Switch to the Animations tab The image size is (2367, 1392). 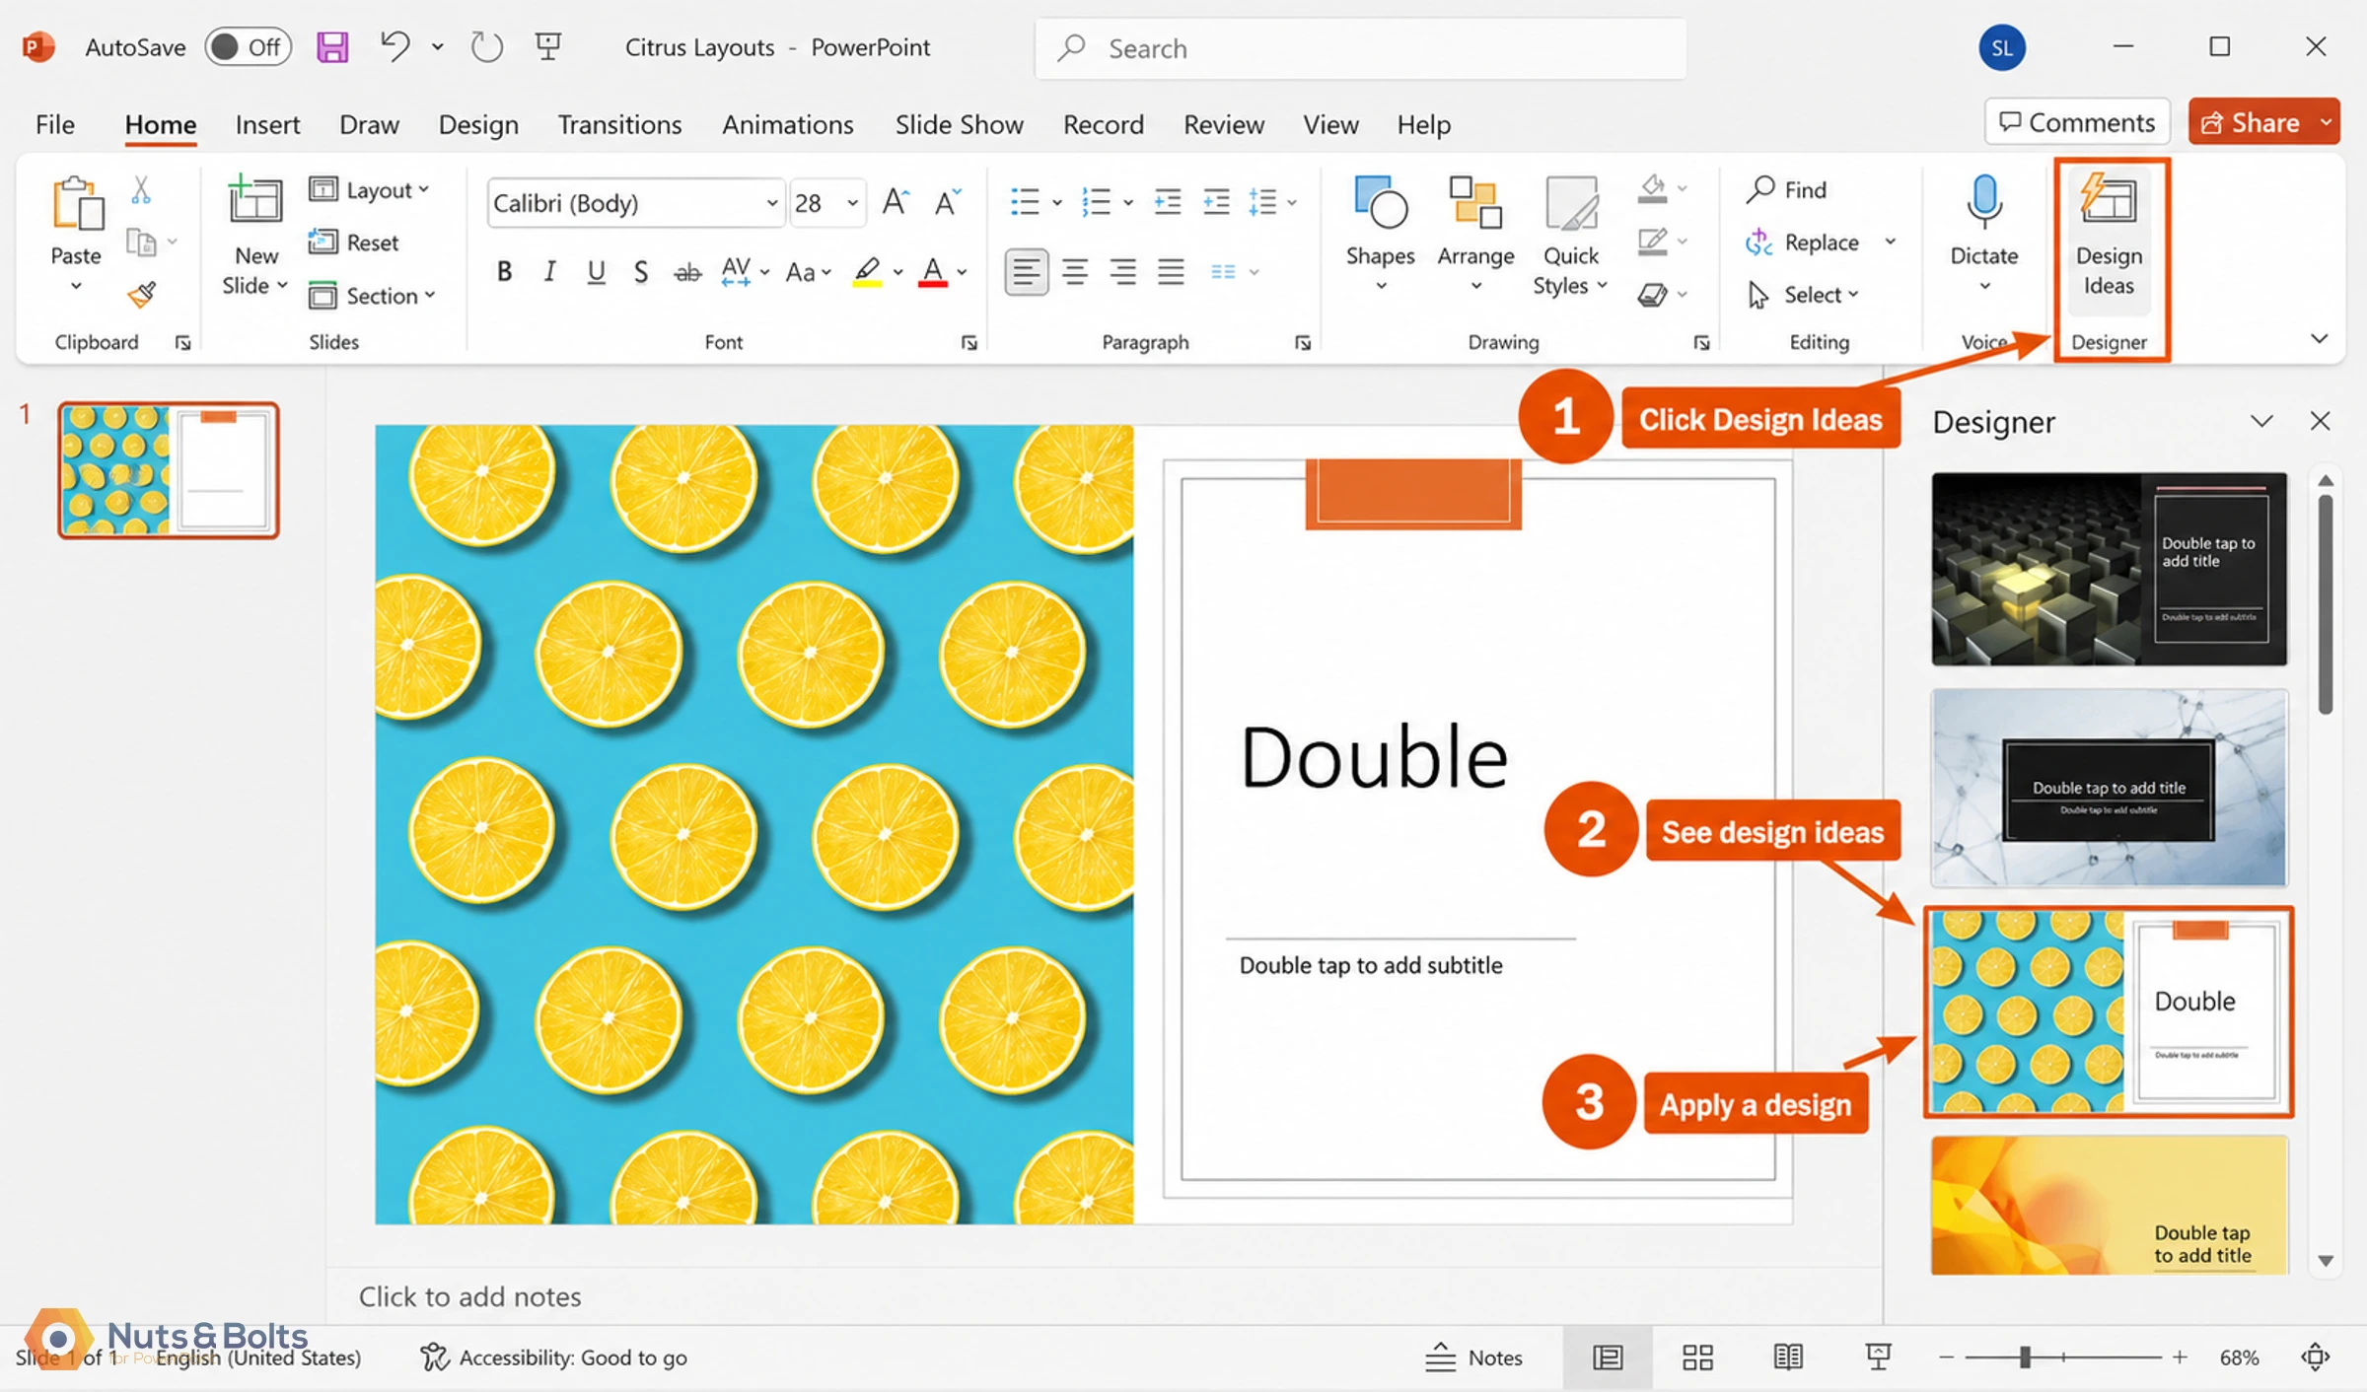[787, 124]
